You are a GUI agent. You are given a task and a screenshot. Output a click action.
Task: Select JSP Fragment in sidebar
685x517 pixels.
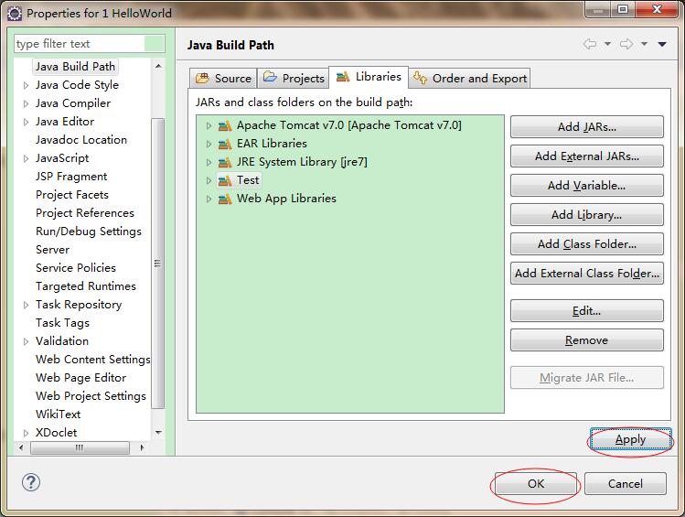tap(71, 177)
